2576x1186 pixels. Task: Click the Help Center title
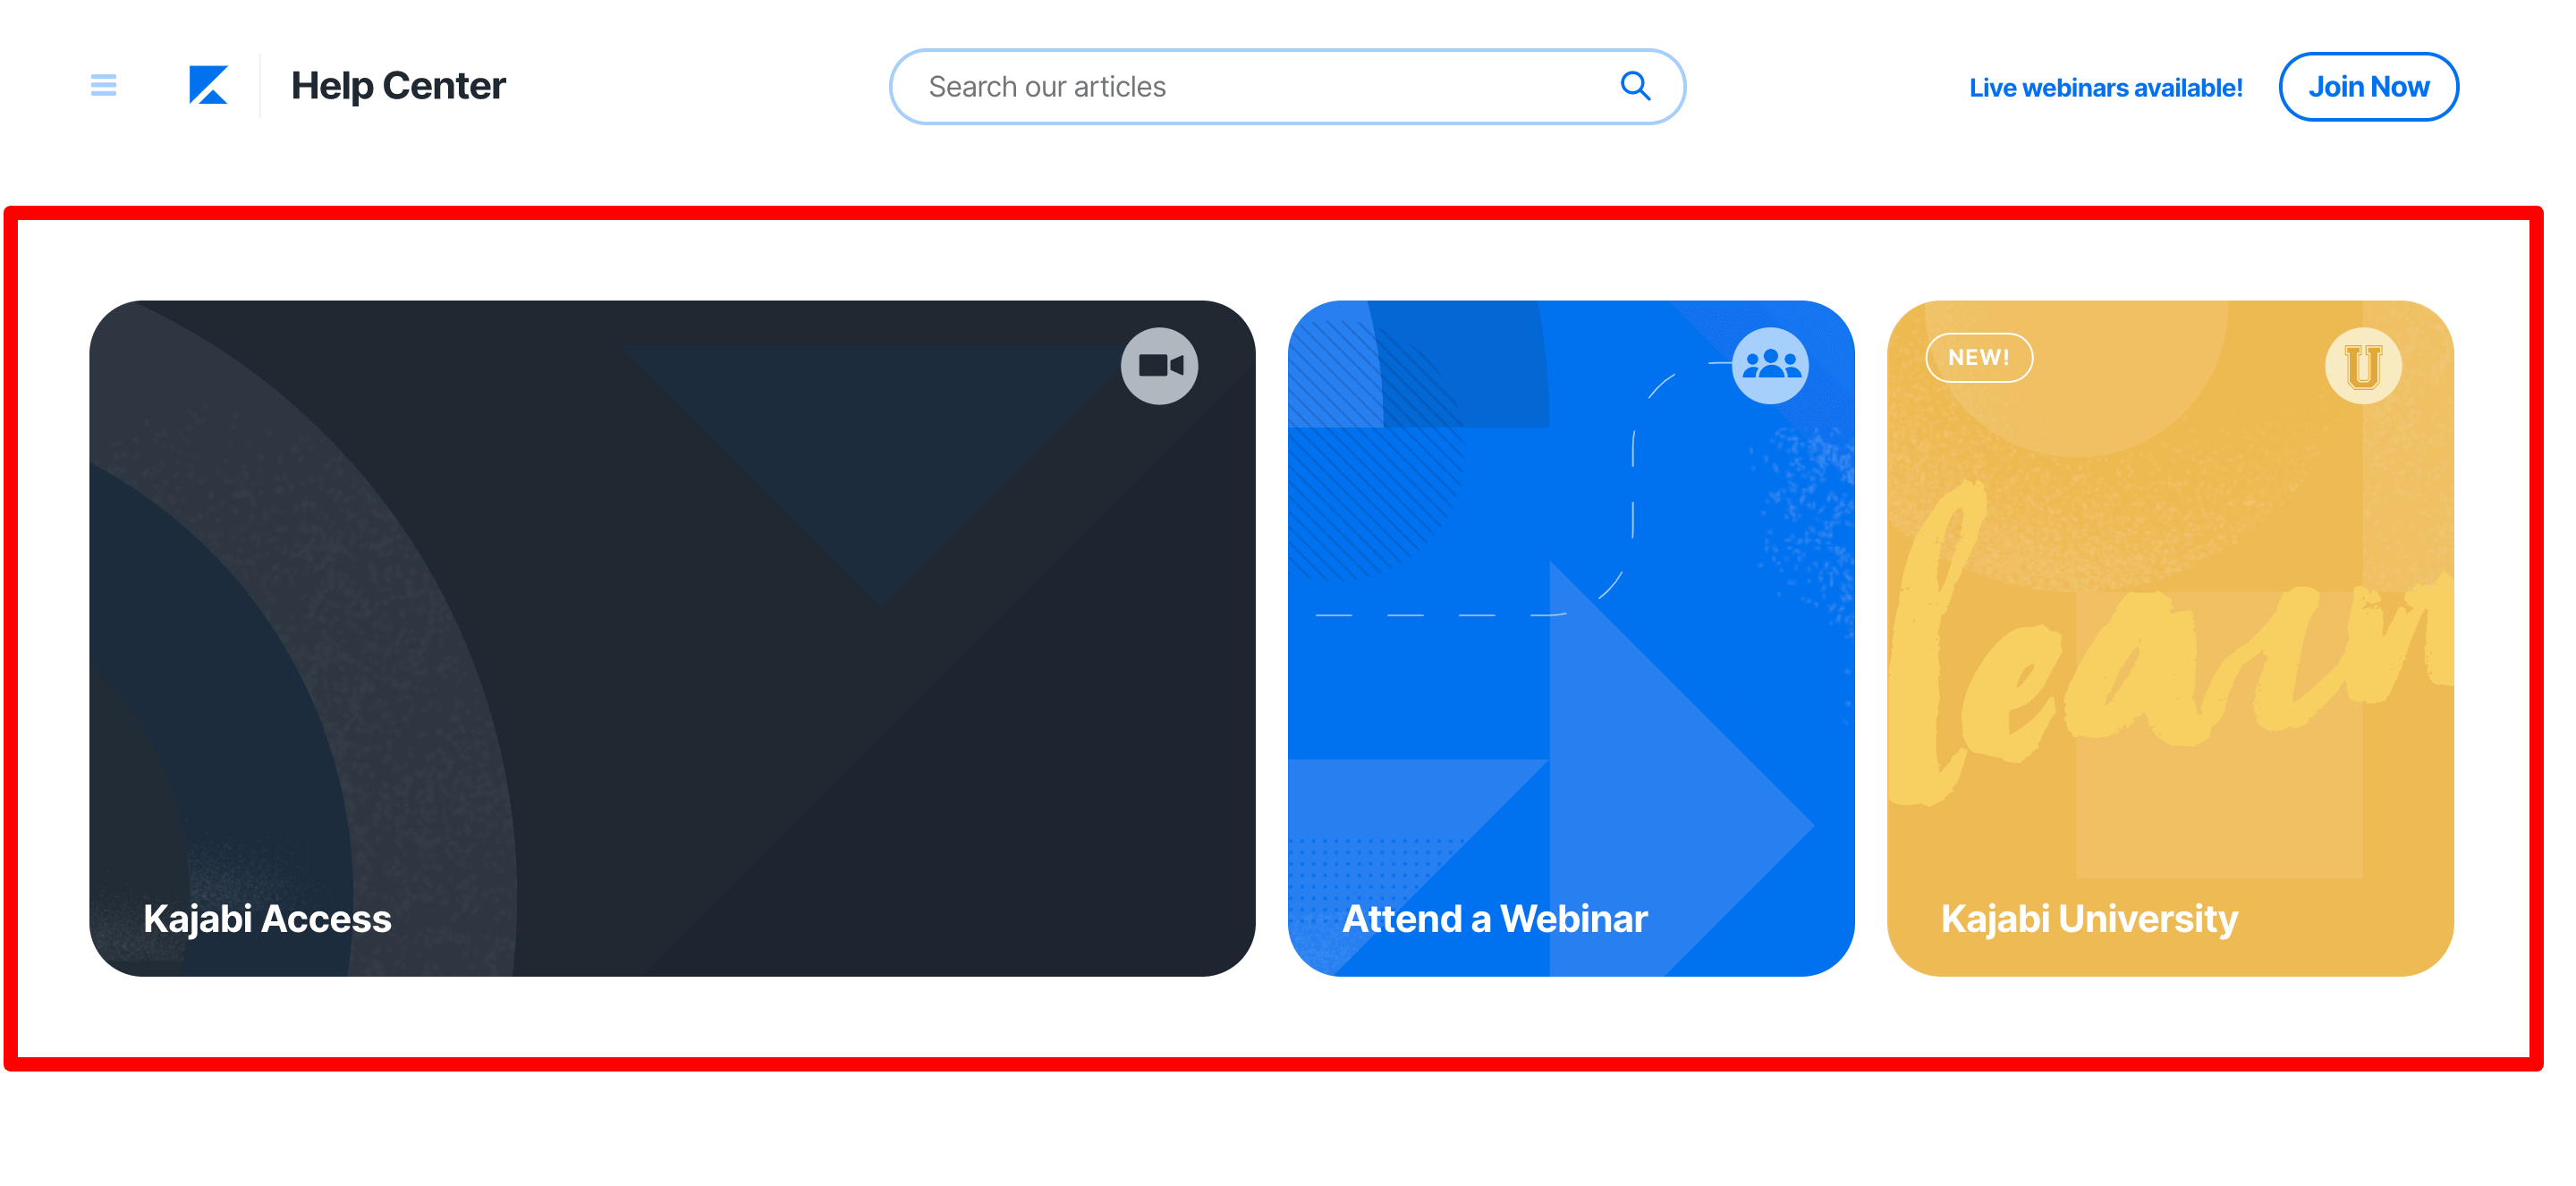(398, 86)
